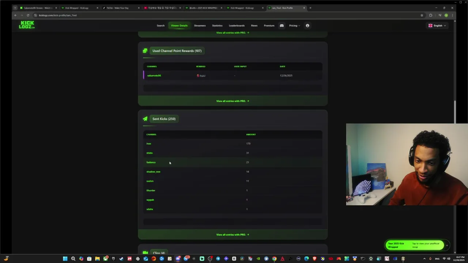Open the Premium nav item
Screen dimensions: 468x263
pos(269,26)
